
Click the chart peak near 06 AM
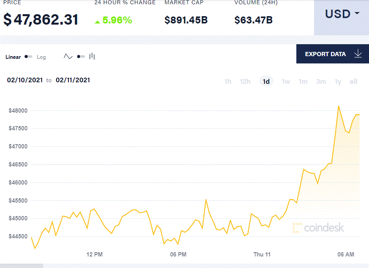pos(339,107)
